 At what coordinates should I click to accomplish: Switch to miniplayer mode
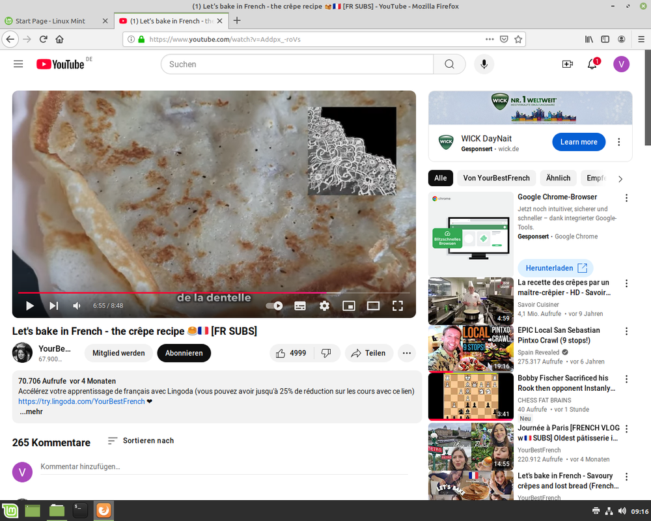coord(349,306)
